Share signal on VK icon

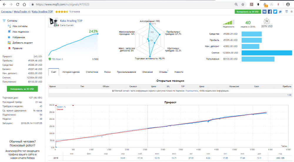(x=264, y=12)
